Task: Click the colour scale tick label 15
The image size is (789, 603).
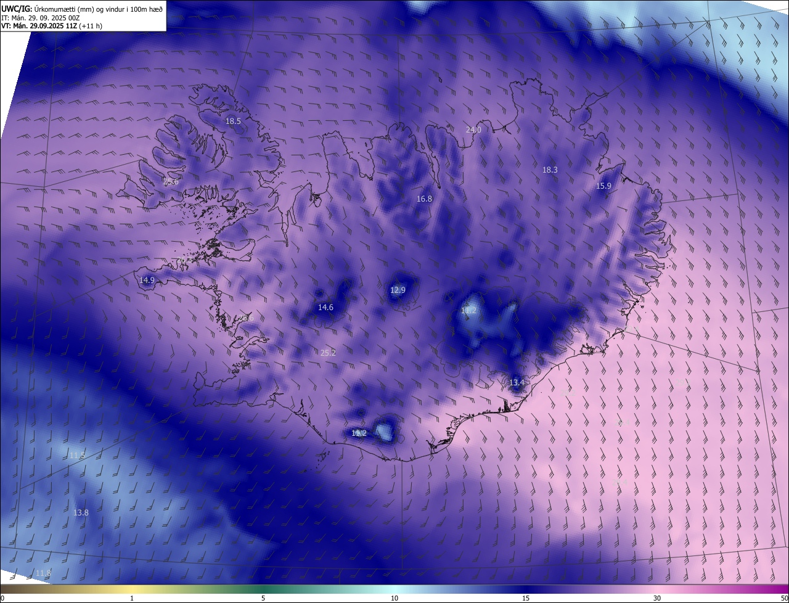Action: (x=526, y=598)
